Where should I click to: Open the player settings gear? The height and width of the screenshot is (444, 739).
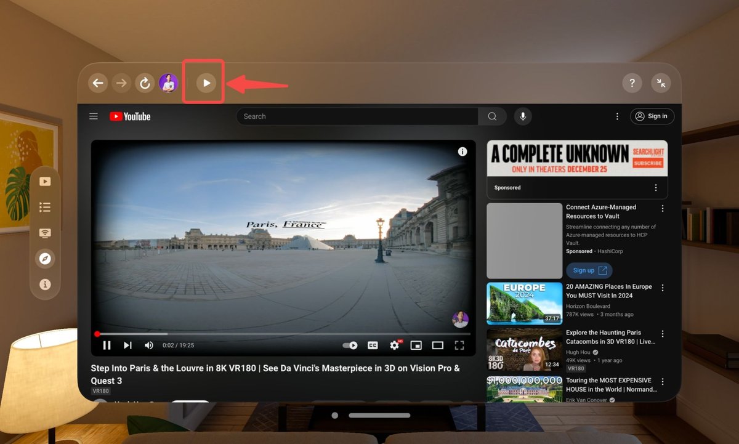[x=395, y=345]
